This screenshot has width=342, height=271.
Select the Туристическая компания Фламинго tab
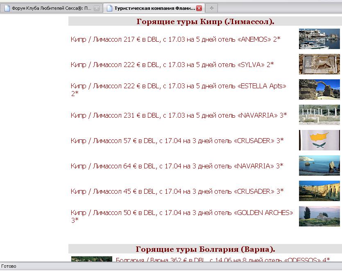point(154,8)
